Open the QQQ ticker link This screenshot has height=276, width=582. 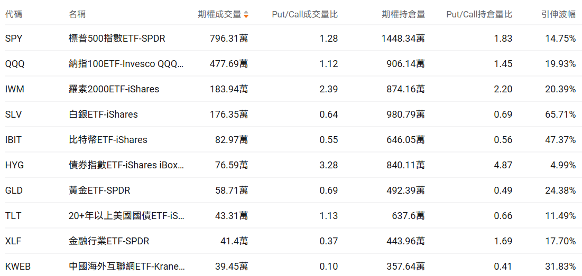[x=15, y=64]
